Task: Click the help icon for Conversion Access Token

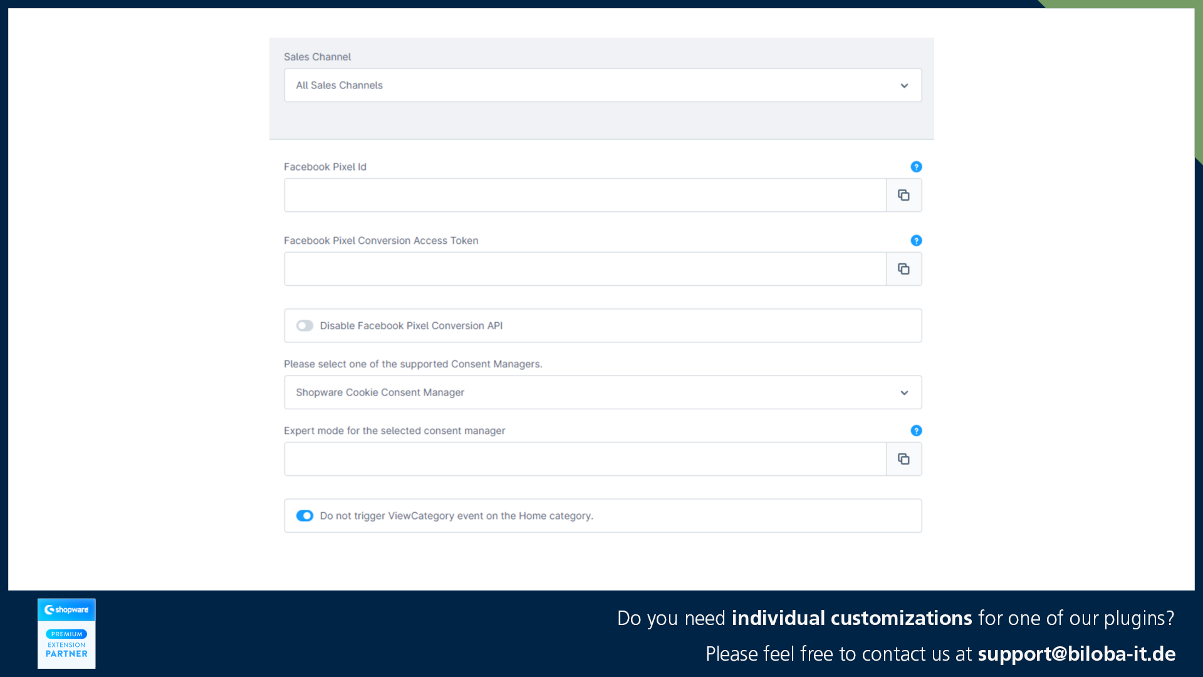Action: 916,241
